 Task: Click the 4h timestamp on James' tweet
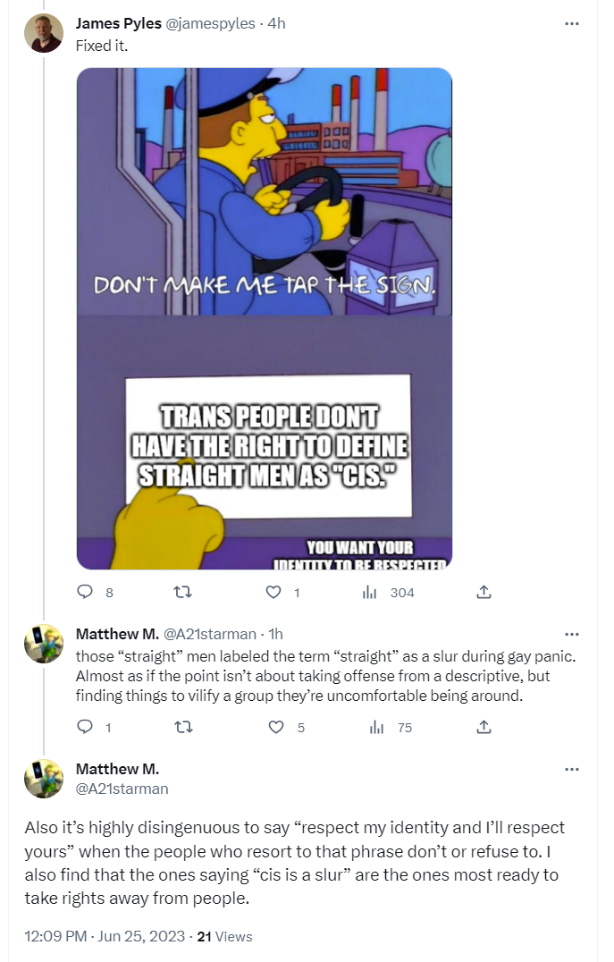point(276,23)
